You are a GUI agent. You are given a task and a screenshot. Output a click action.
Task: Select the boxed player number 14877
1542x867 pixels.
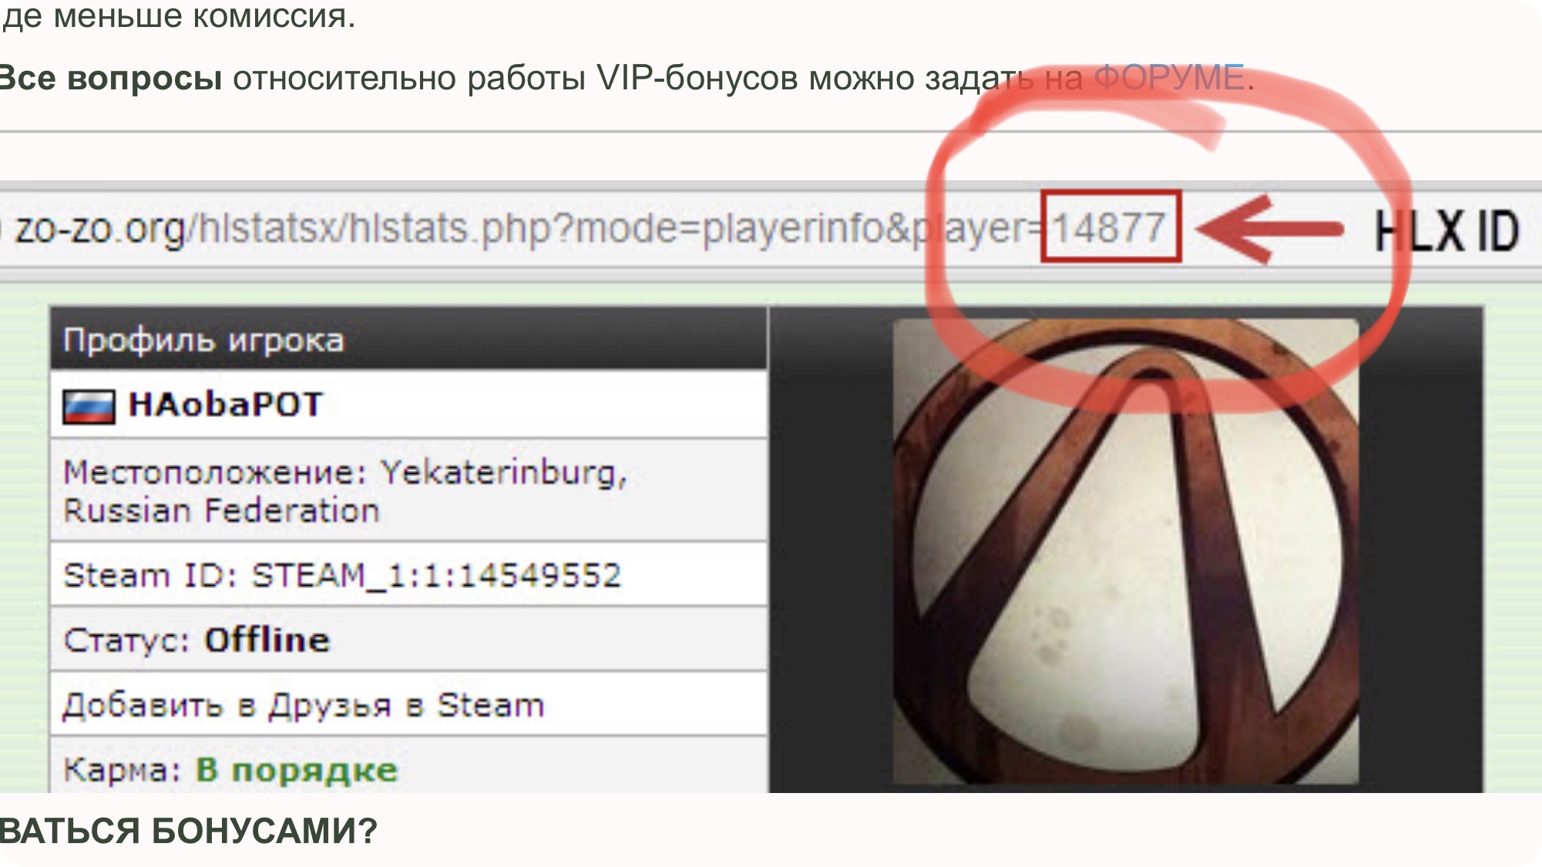pyautogui.click(x=1110, y=227)
